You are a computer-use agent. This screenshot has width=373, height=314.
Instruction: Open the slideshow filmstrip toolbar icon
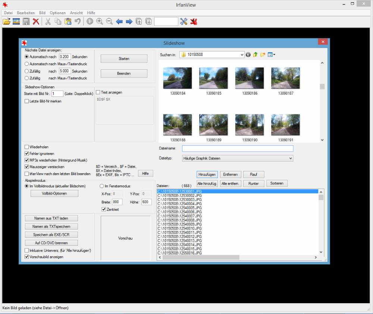[x=16, y=22]
